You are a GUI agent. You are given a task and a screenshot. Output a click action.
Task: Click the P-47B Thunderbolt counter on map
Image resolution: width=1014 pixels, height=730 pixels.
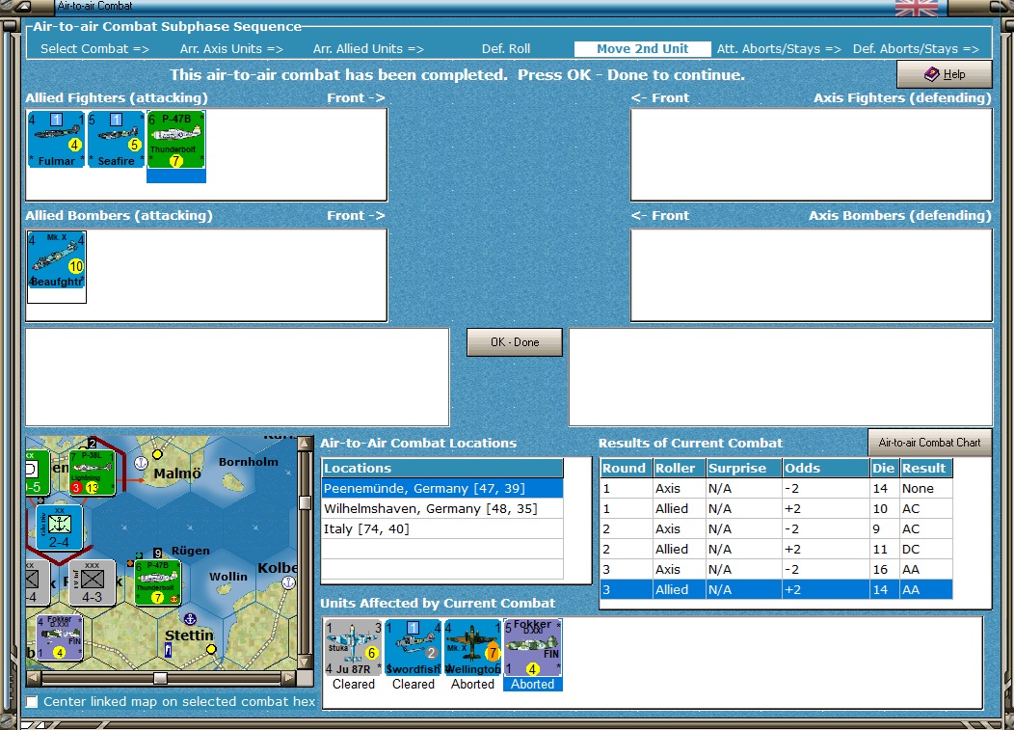pyautogui.click(x=157, y=583)
